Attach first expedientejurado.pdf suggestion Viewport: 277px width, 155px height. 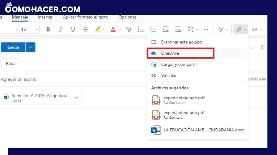(197, 100)
